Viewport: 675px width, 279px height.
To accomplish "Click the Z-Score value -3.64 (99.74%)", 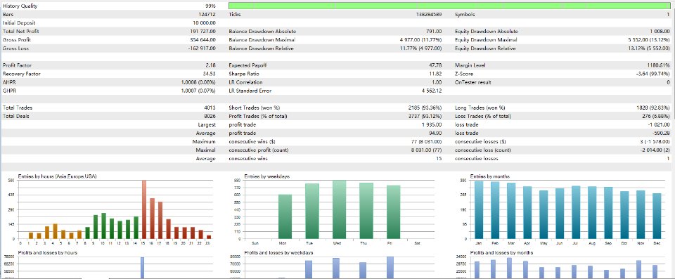I will coord(653,74).
